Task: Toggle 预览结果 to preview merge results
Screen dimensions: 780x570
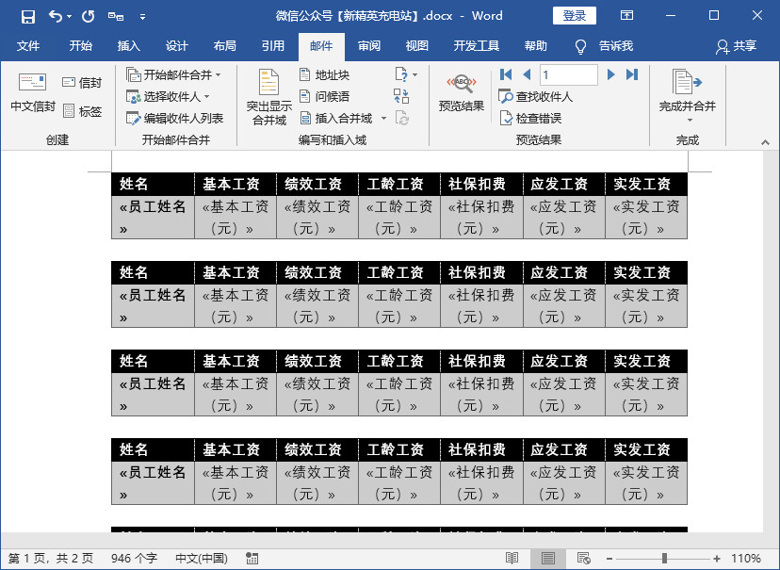Action: point(461,91)
